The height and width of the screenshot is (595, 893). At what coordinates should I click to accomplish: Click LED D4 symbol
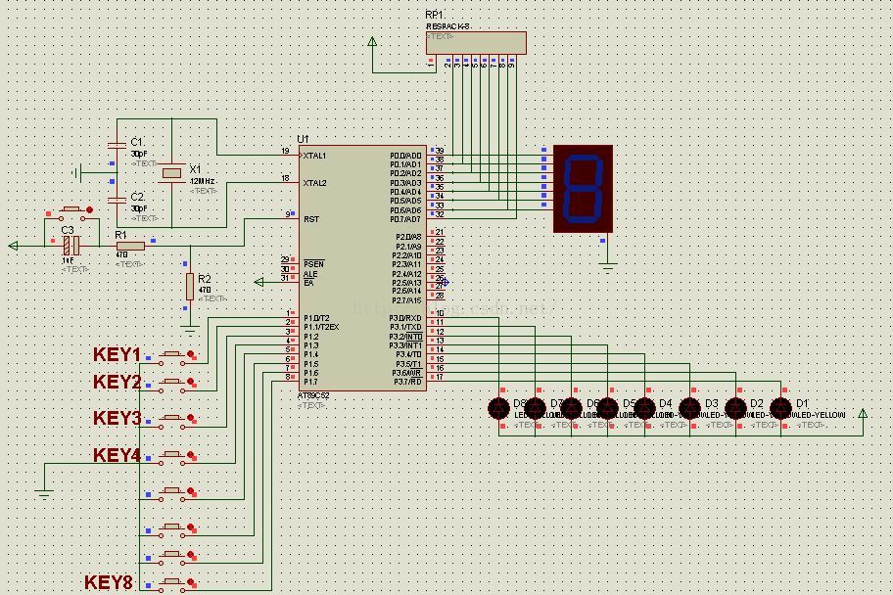click(x=644, y=408)
